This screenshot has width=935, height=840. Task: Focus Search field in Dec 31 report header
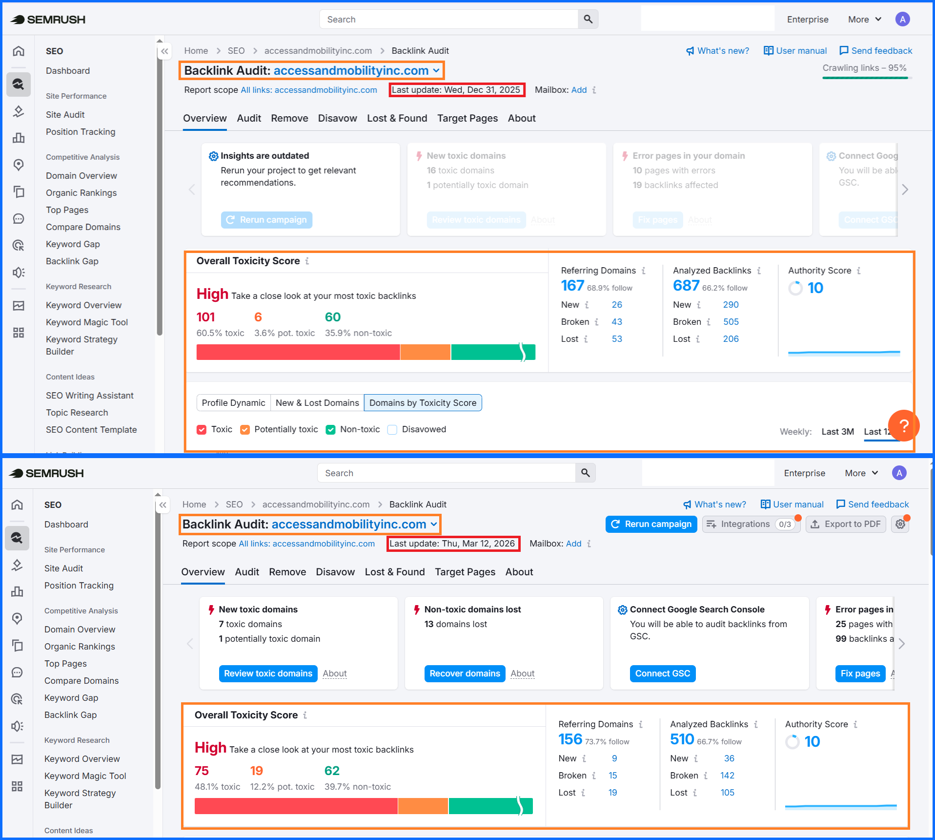coord(449,19)
